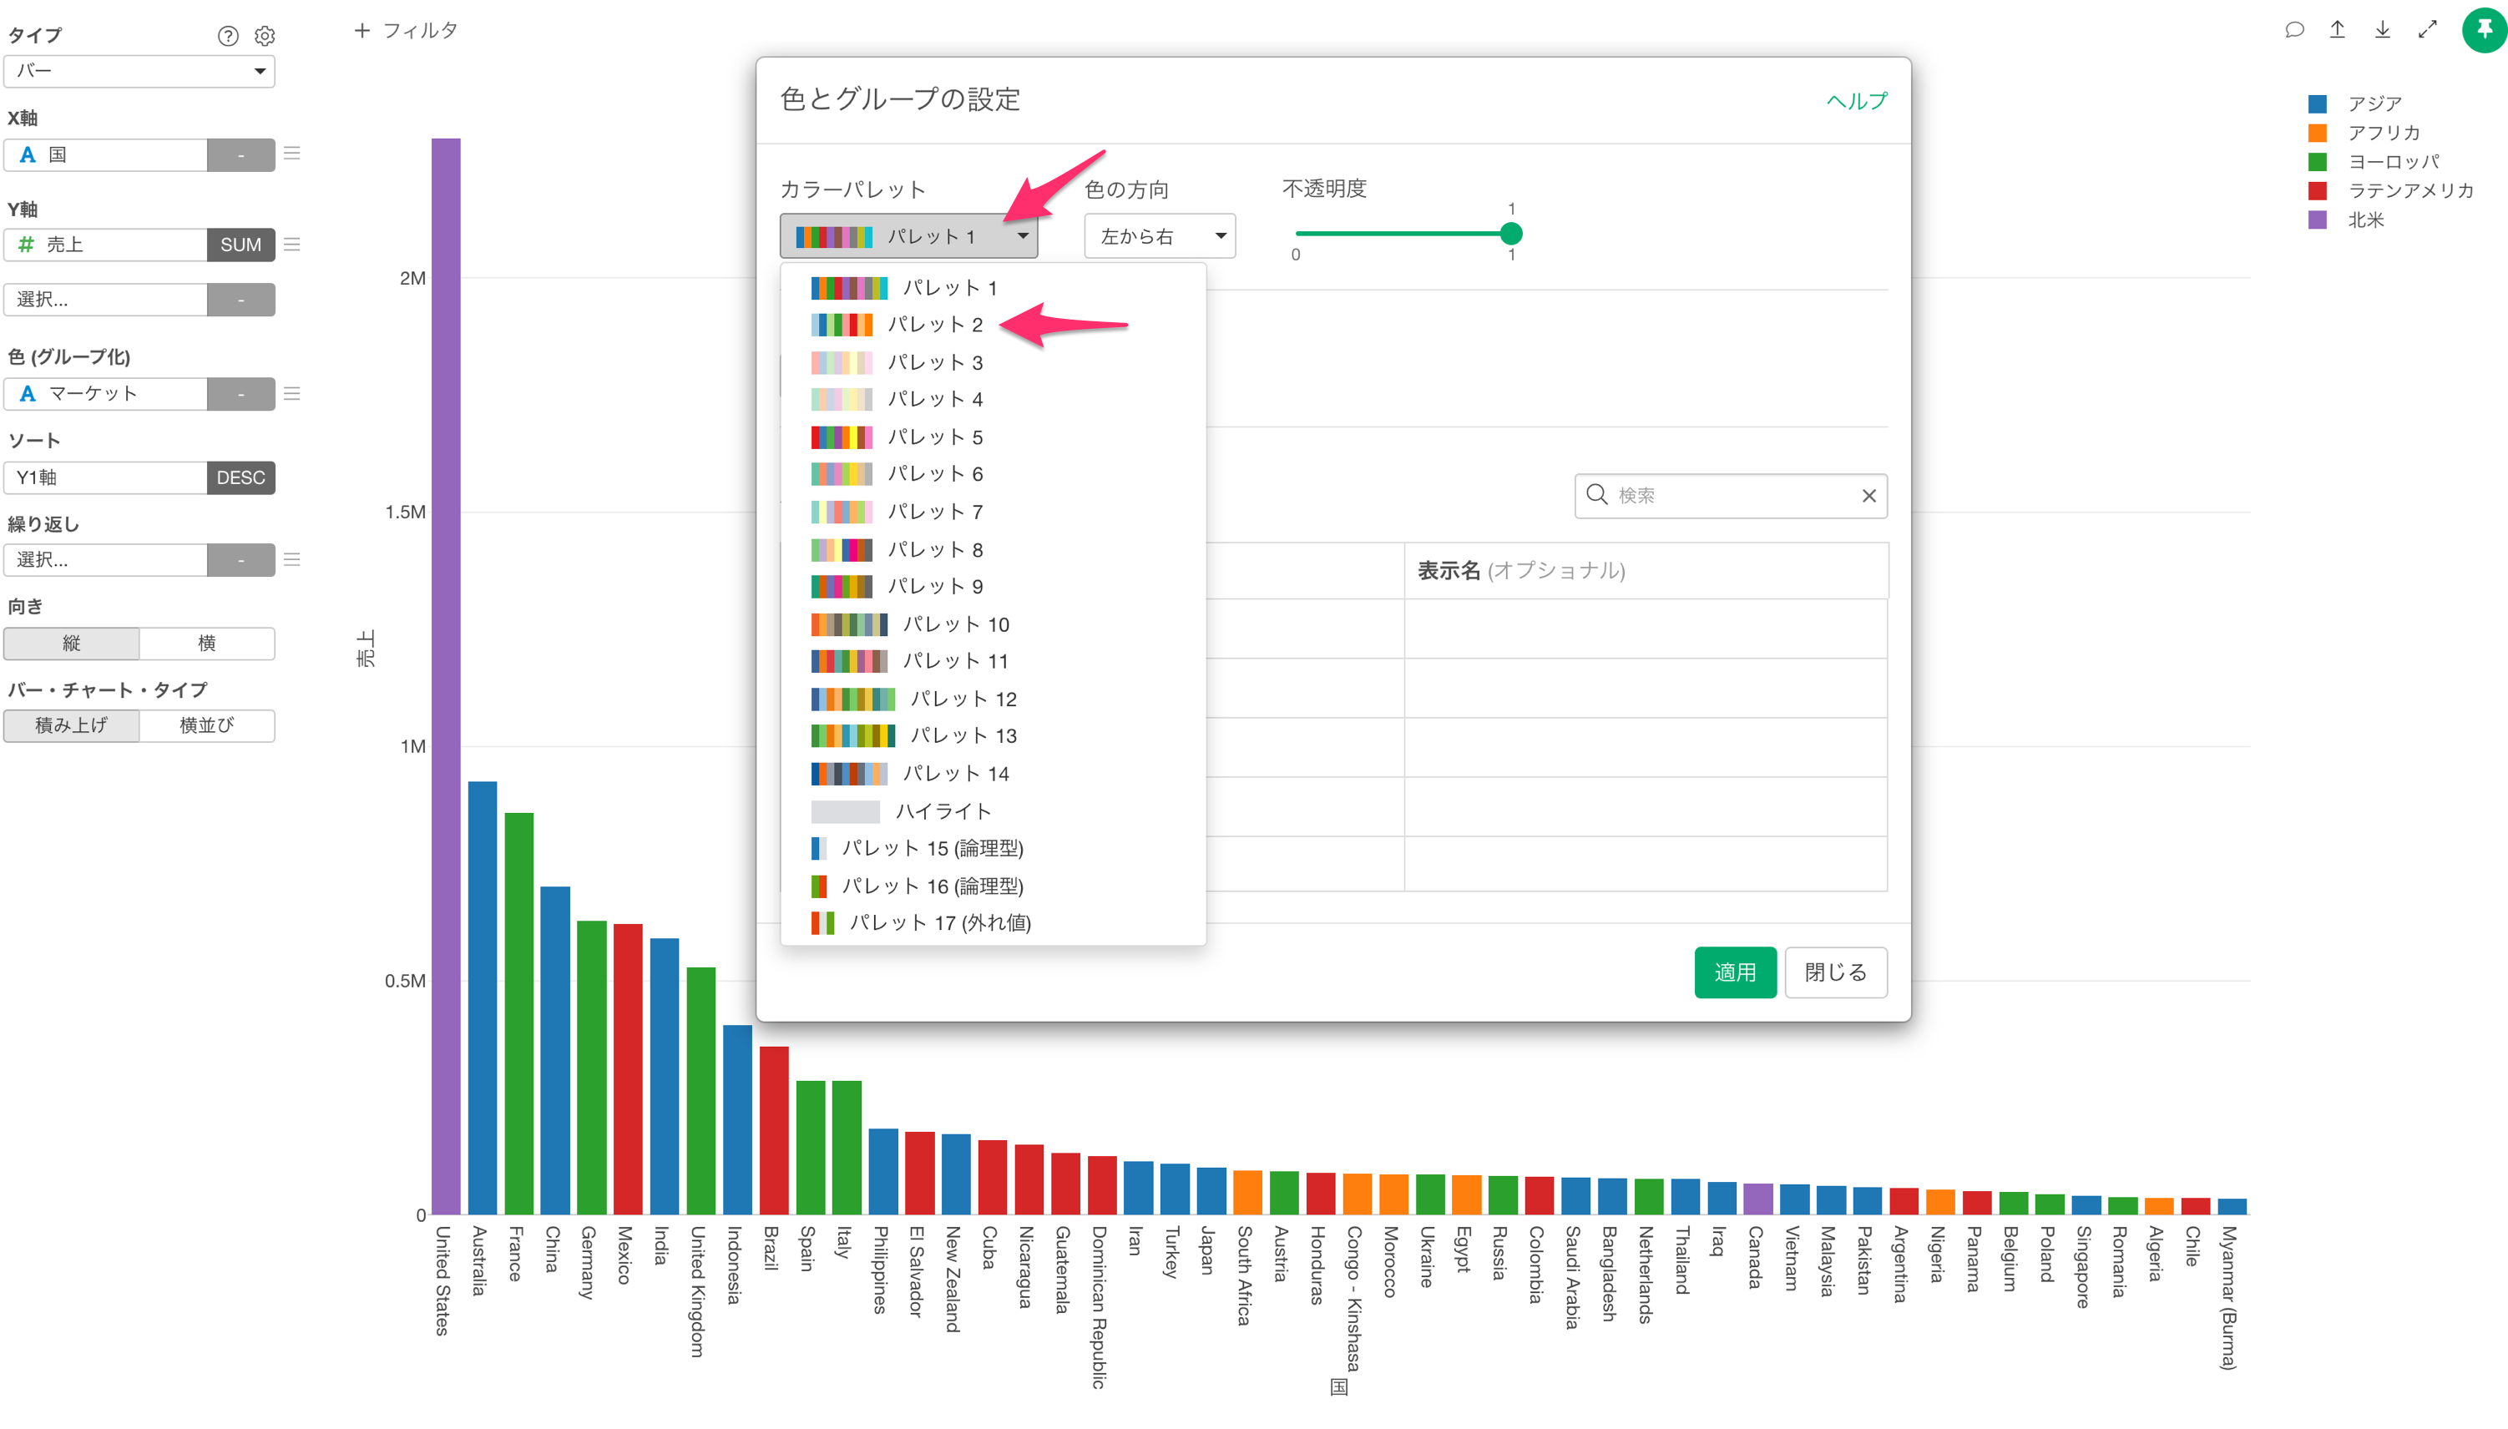The height and width of the screenshot is (1429, 2508).
Task: Change DESC sort order dropdown
Action: click(240, 478)
